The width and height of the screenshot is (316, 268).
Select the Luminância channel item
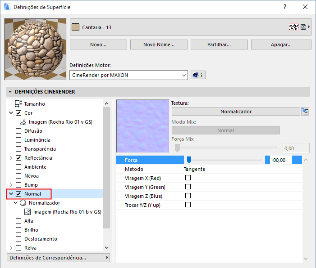click(x=37, y=140)
